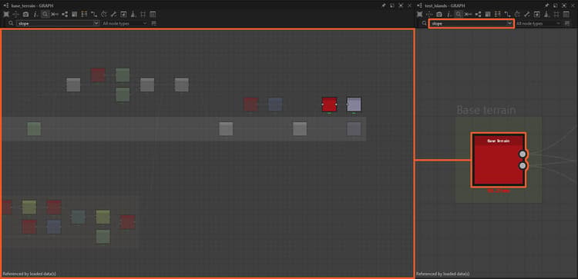Click the filter options list icon in test_islands search bar

[x=568, y=23]
